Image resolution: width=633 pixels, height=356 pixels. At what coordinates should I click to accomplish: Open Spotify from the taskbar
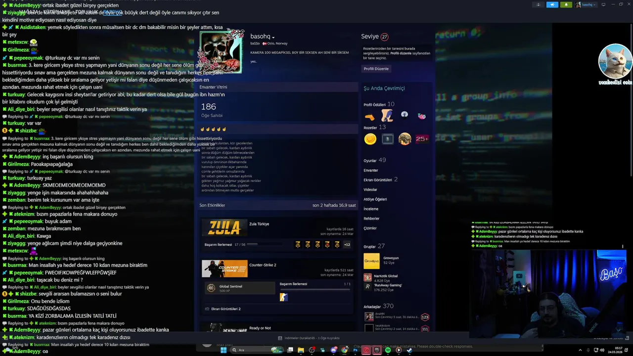[388, 350]
